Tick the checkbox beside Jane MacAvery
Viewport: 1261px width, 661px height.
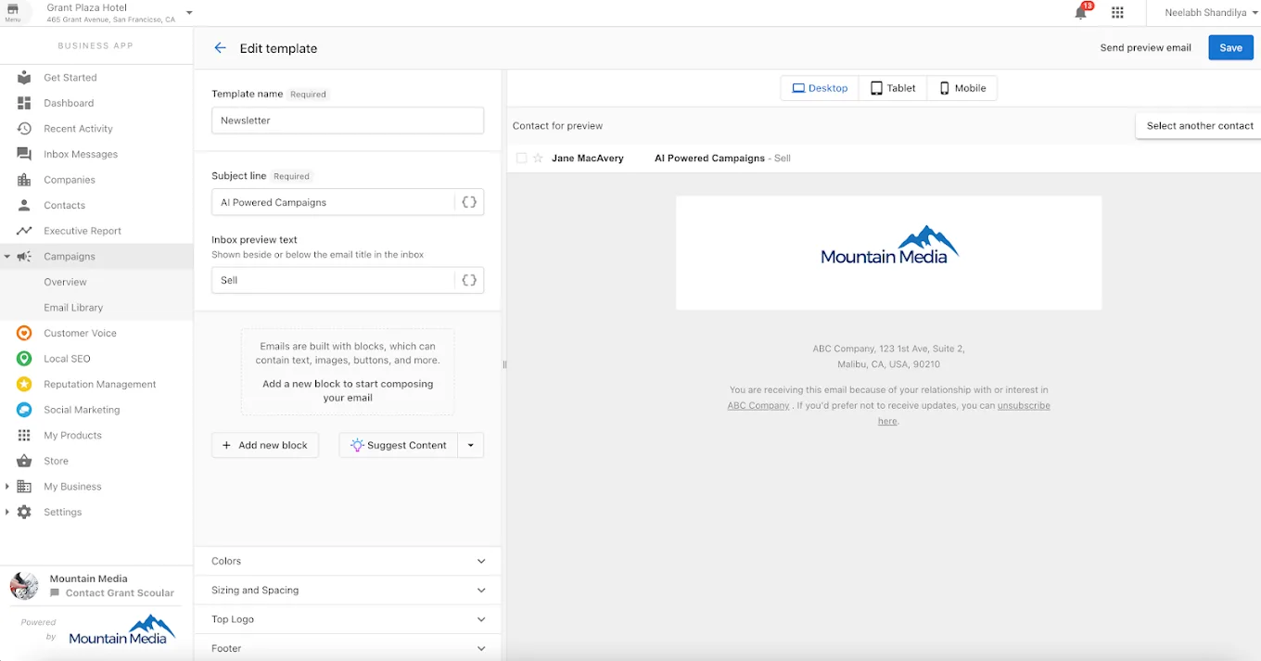click(521, 159)
